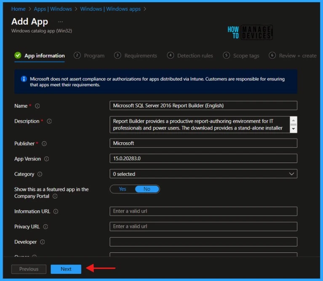The height and width of the screenshot is (281, 323).
Task: Click the Next button
Action: point(66,269)
